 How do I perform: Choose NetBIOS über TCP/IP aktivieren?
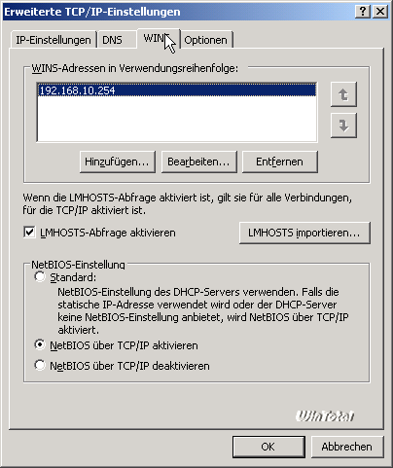pyautogui.click(x=40, y=345)
